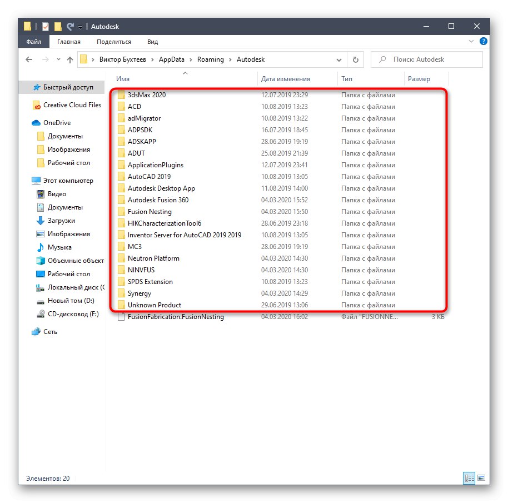Click the New folder icon in the title bar
The image size is (508, 503).
[x=58, y=27]
